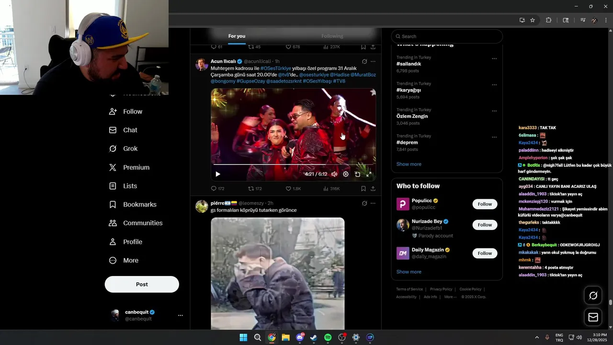Follow Populicc

485,204
